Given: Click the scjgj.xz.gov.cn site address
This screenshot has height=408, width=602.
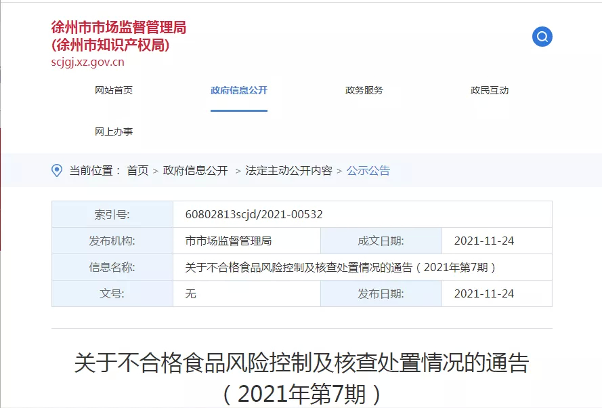Looking at the screenshot, I should pyautogui.click(x=87, y=62).
